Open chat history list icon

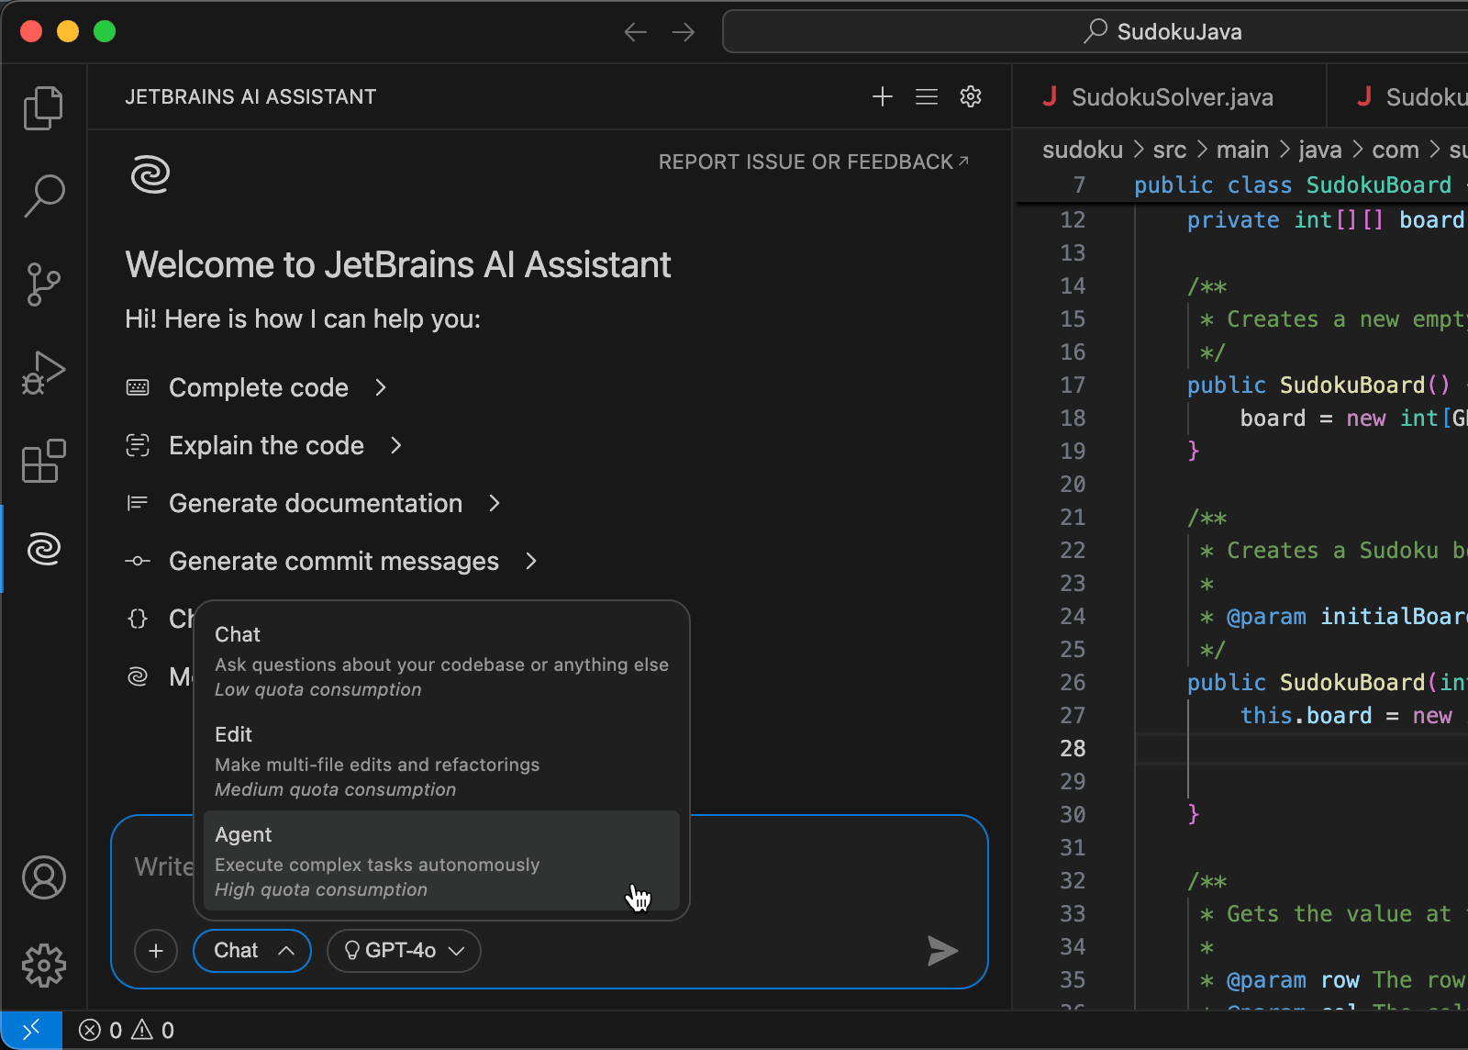(927, 96)
